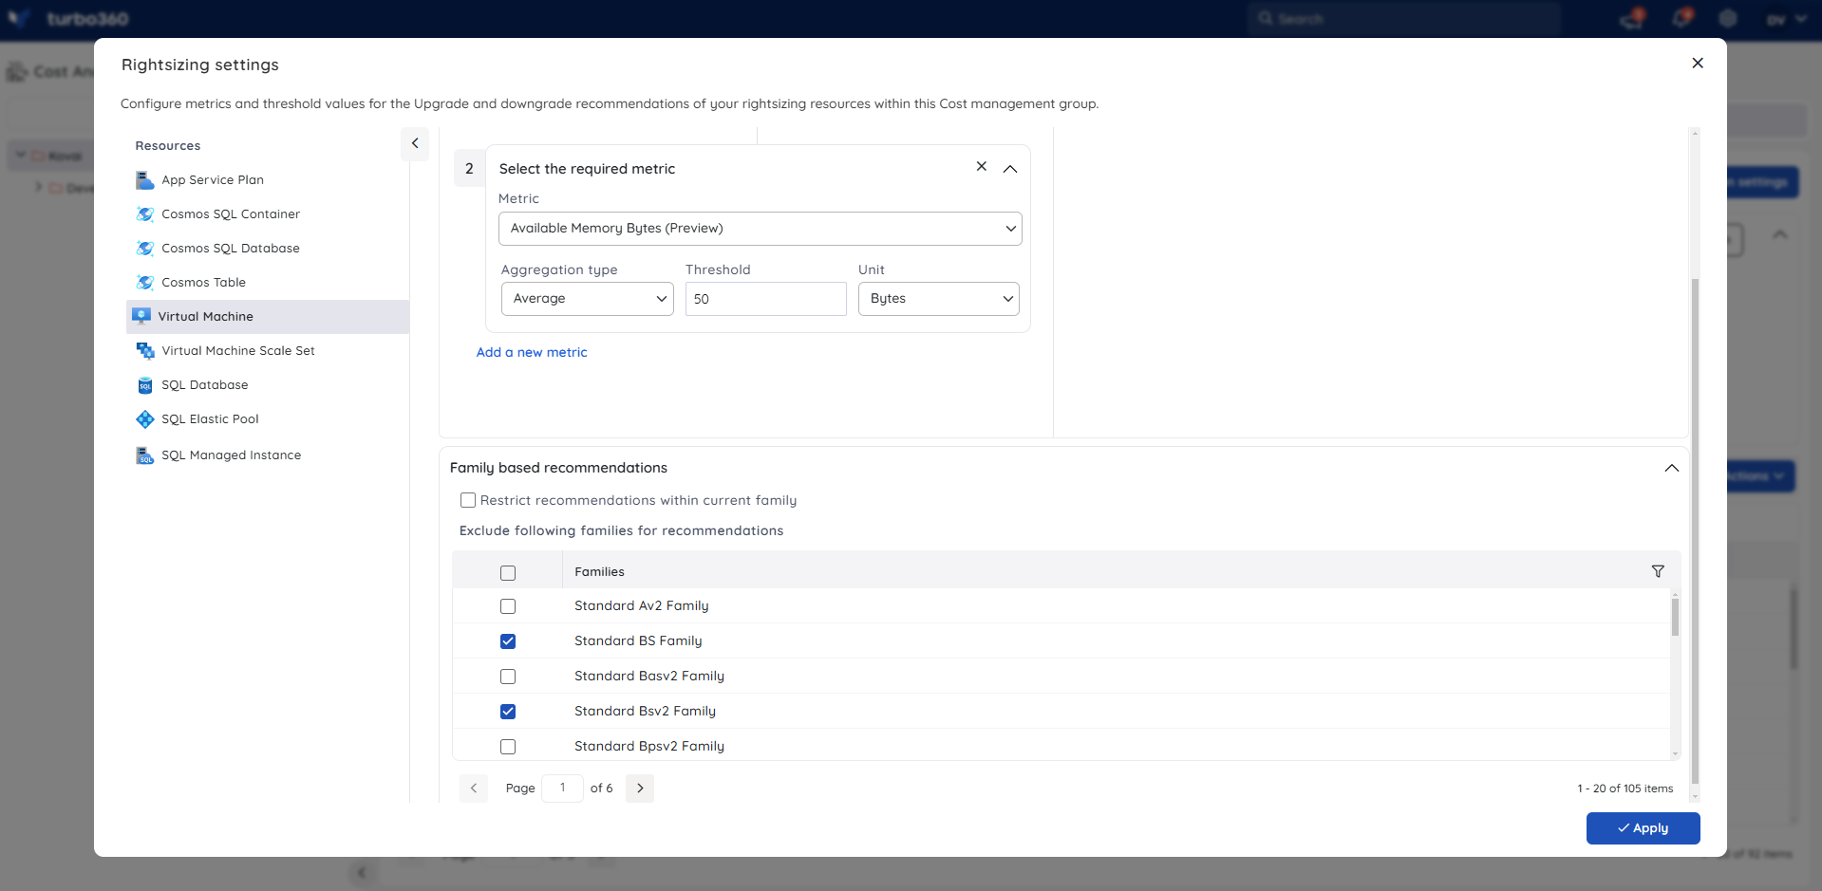The height and width of the screenshot is (891, 1822).
Task: Click the Families column header
Action: (x=599, y=572)
